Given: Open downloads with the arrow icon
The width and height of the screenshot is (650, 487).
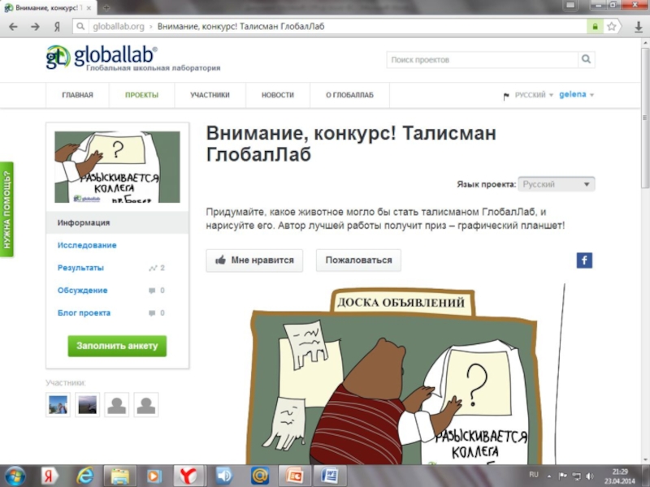Looking at the screenshot, I should pyautogui.click(x=639, y=27).
